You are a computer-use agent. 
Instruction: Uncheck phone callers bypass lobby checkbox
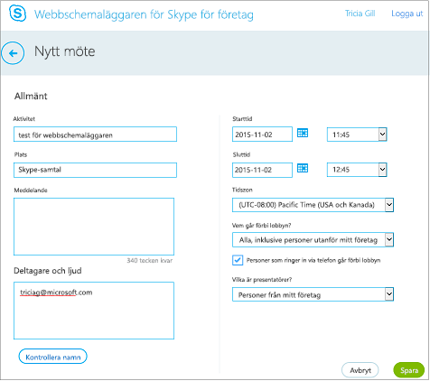(238, 260)
